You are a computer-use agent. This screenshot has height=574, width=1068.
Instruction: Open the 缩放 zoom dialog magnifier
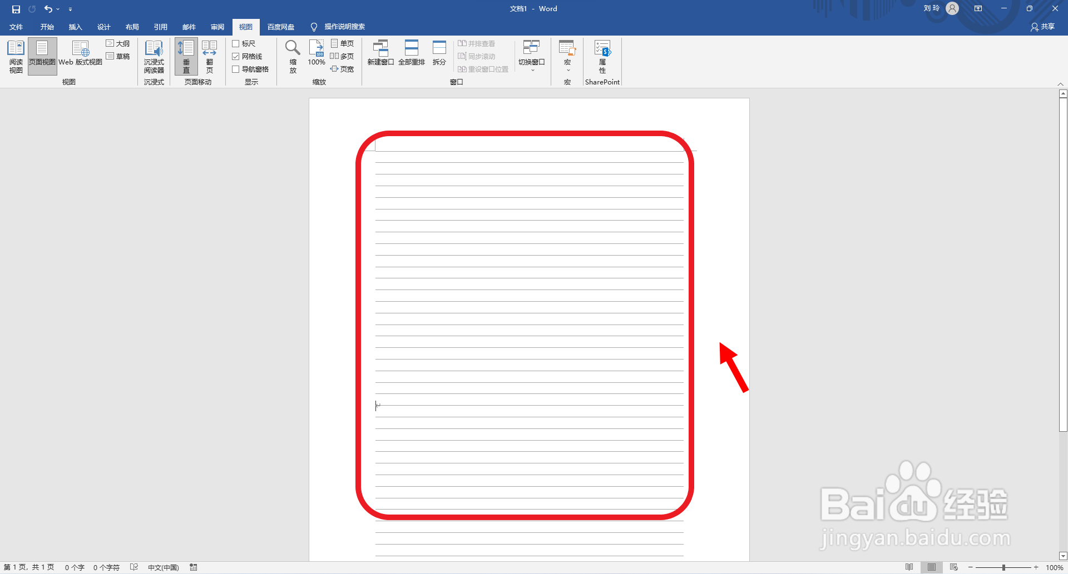(x=293, y=57)
